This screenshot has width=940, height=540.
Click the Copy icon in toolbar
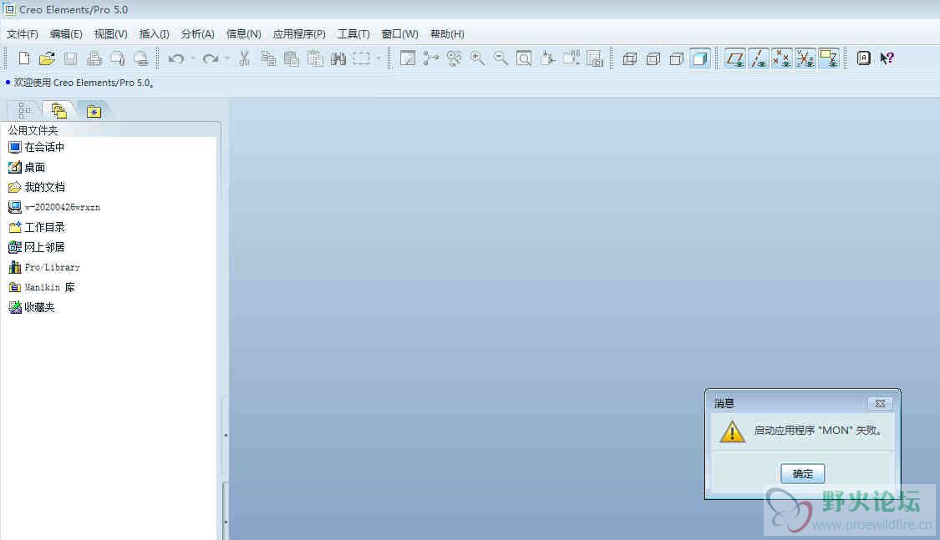[268, 58]
